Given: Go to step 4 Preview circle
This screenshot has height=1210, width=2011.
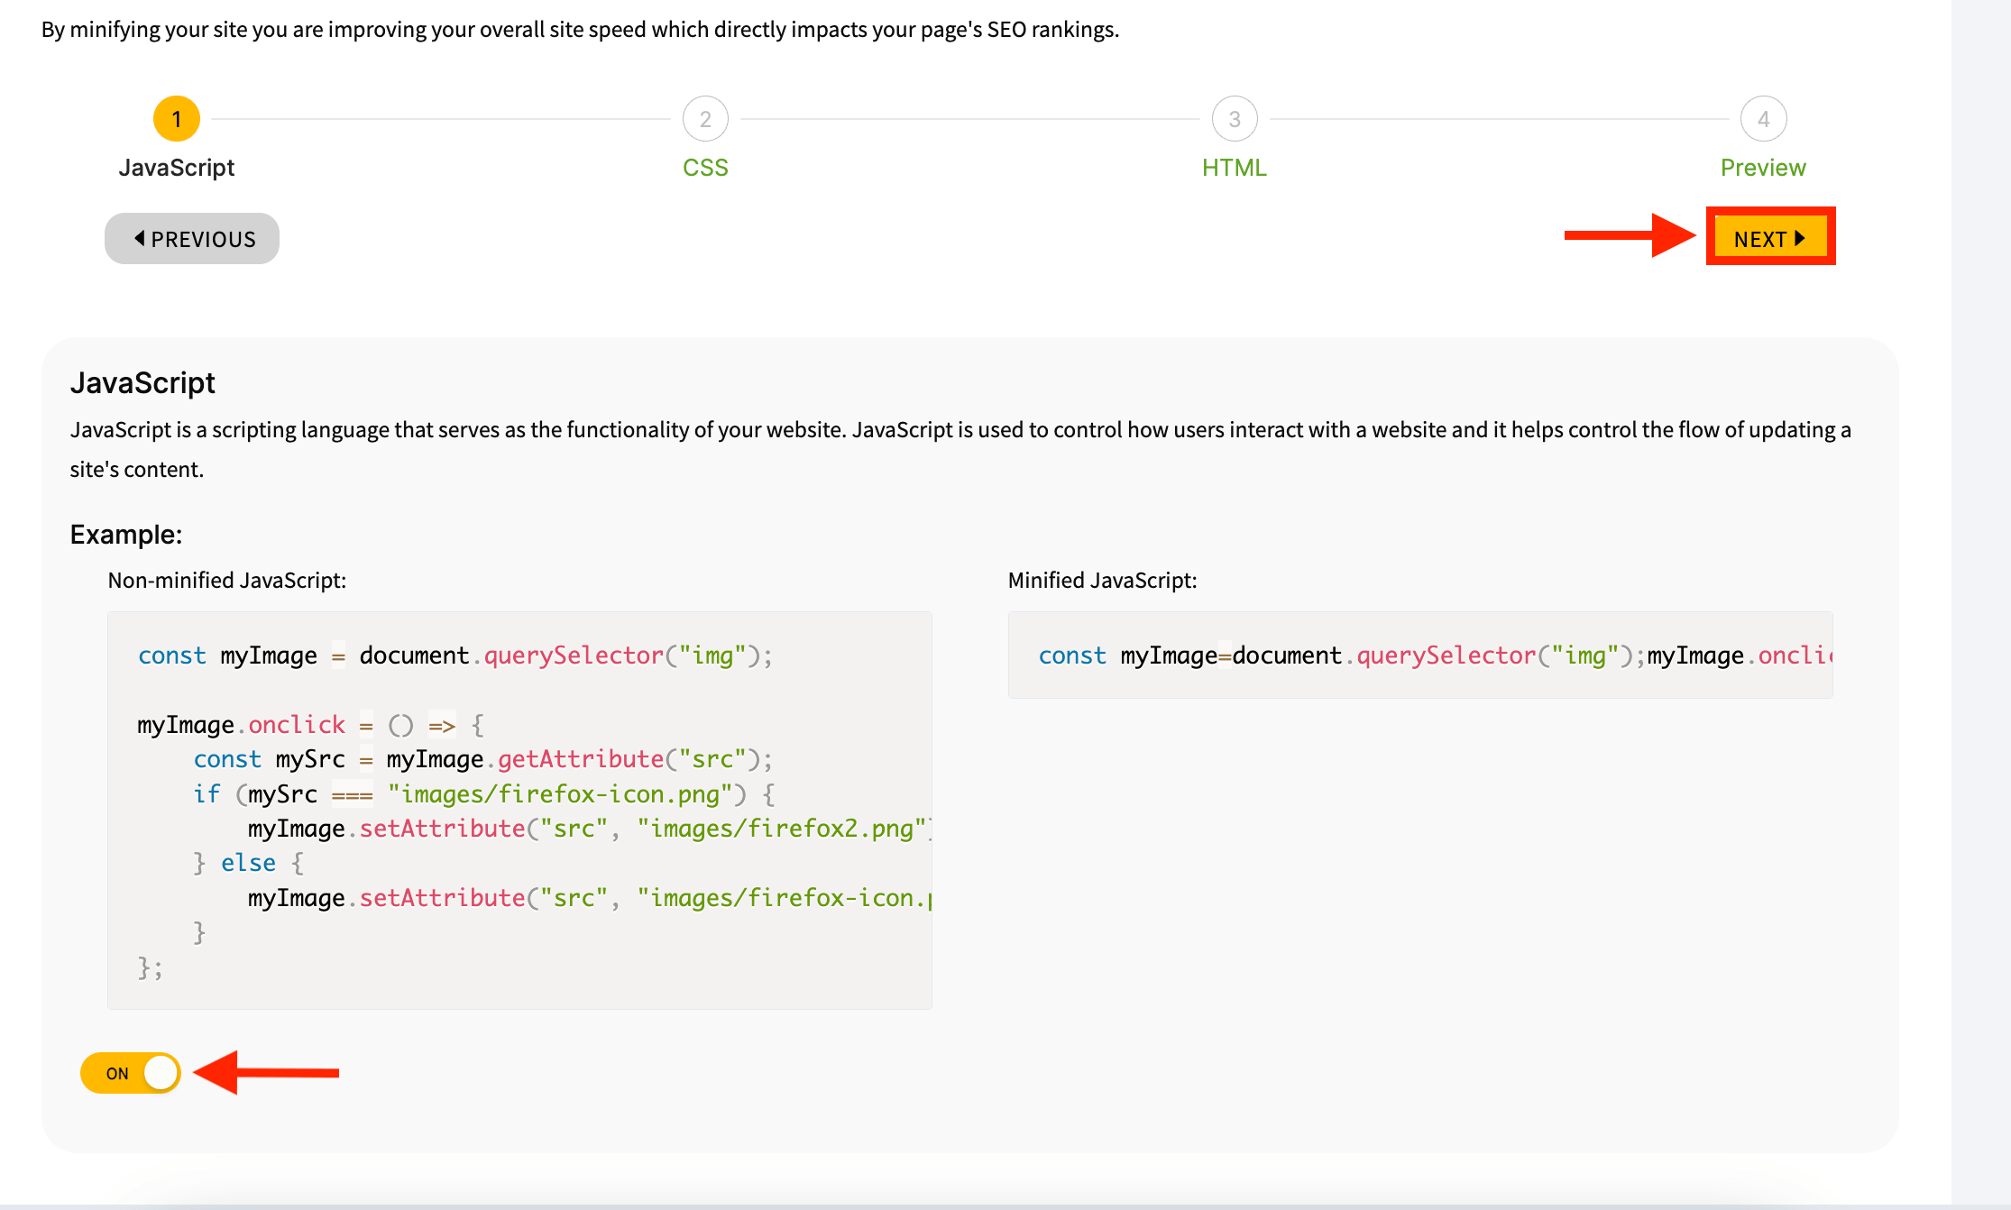Looking at the screenshot, I should [x=1763, y=119].
